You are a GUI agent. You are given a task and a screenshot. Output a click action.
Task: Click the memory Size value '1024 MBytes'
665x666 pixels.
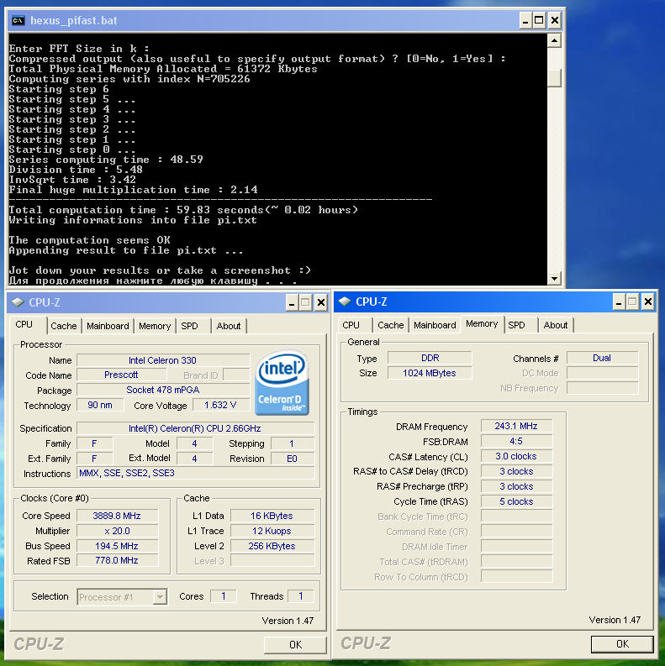[430, 373]
